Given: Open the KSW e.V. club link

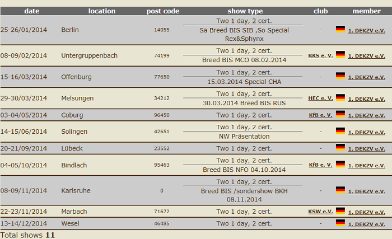Looking at the screenshot, I should (x=320, y=212).
